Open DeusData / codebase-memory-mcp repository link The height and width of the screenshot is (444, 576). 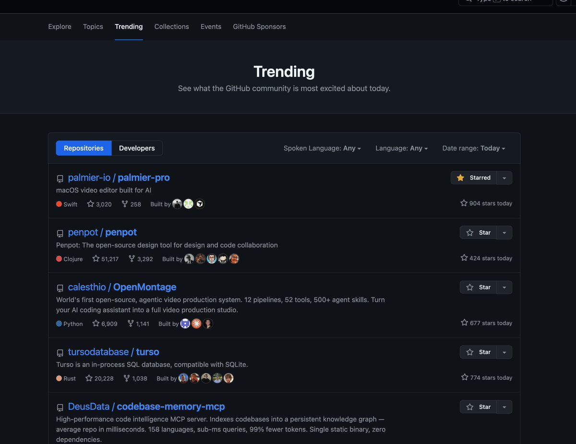tap(146, 407)
